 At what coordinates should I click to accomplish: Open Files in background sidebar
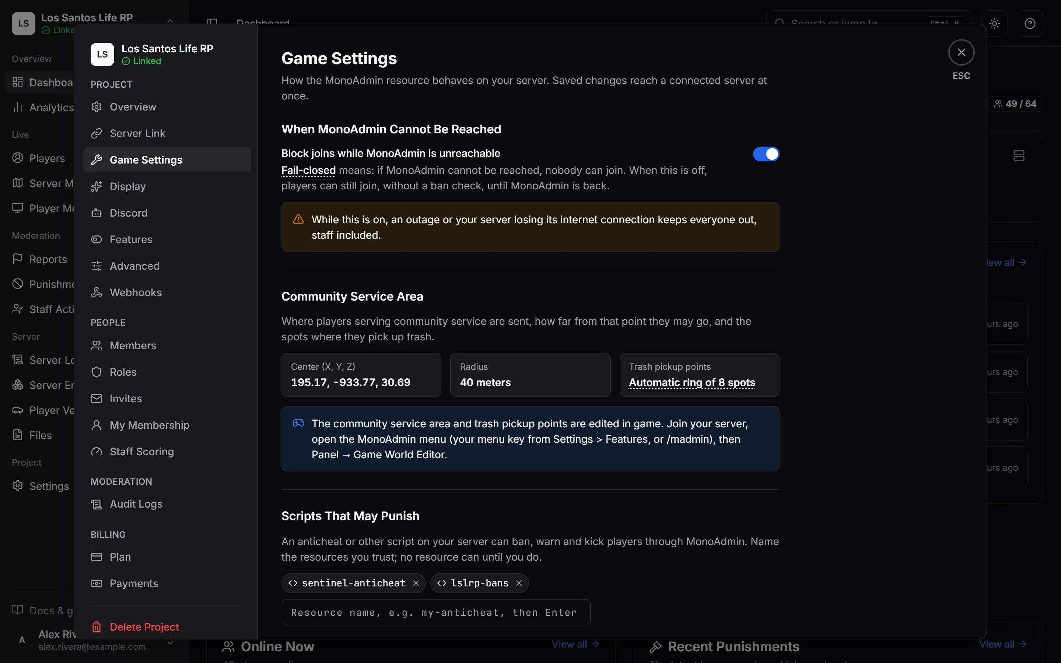40,435
